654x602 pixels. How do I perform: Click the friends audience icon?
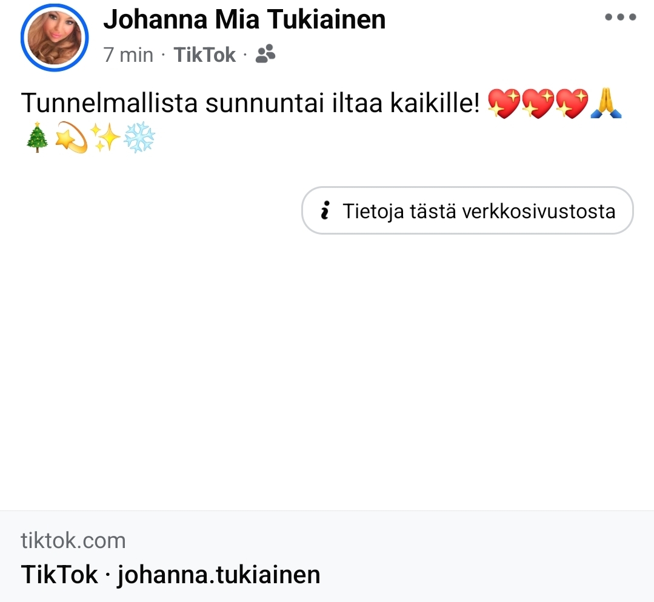tap(265, 55)
